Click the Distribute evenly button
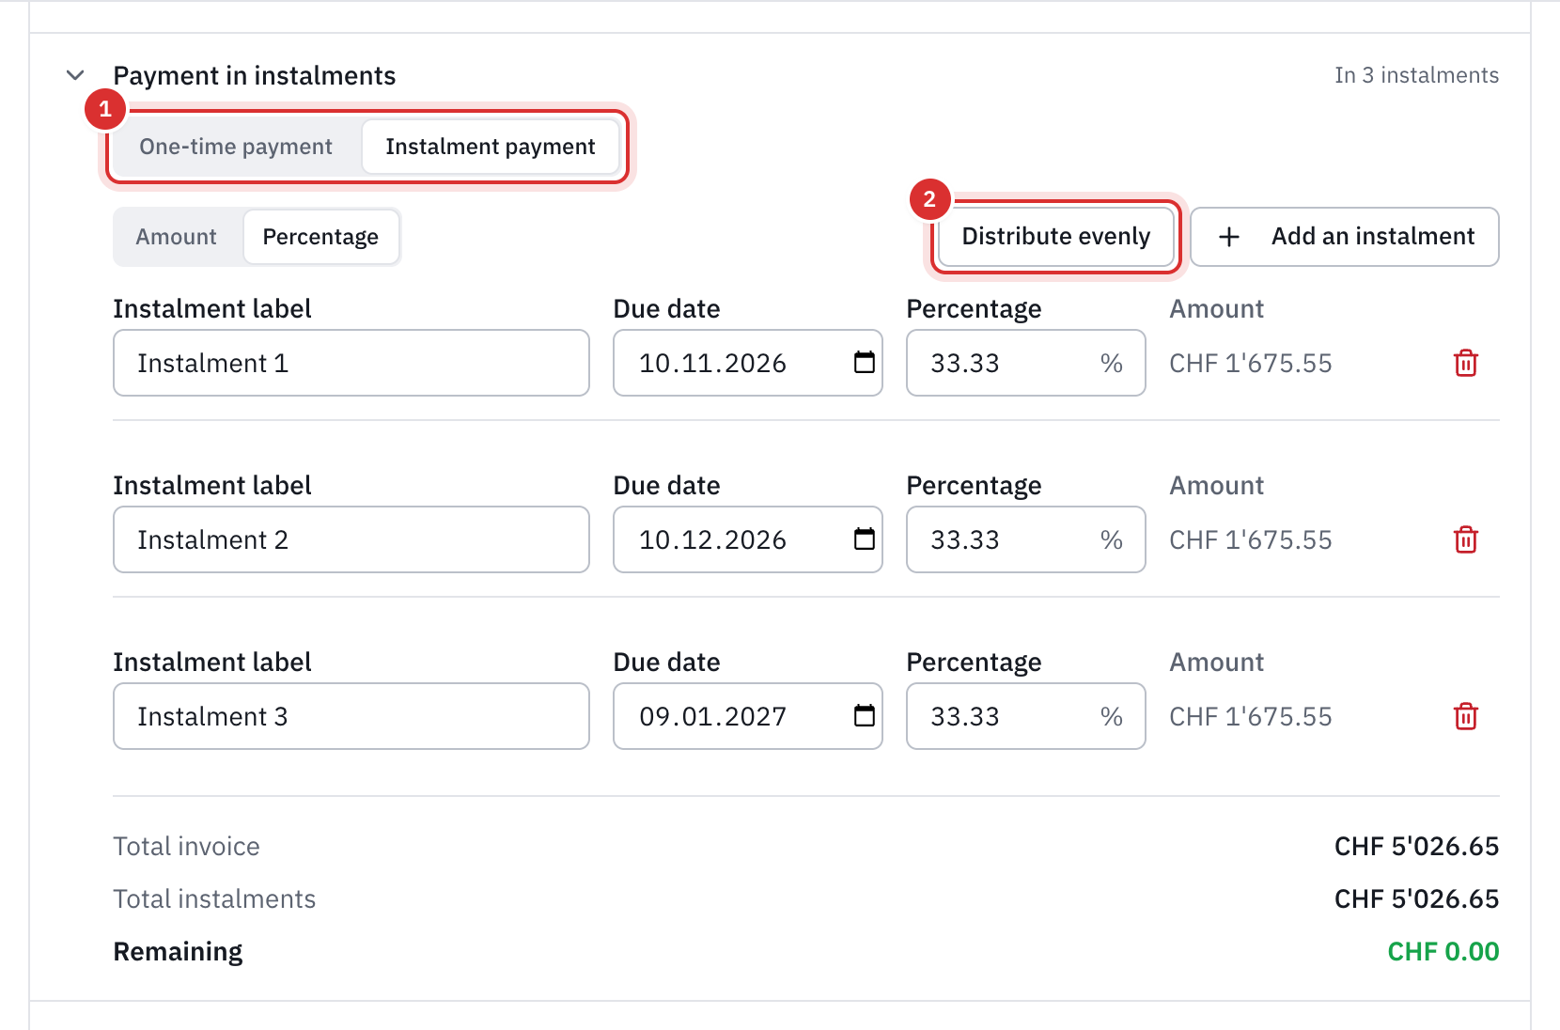The width and height of the screenshot is (1560, 1030). click(1055, 236)
